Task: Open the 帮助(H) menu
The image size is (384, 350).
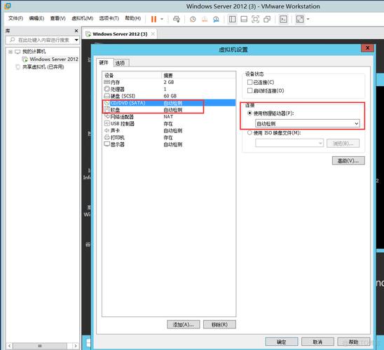Action: 132,18
